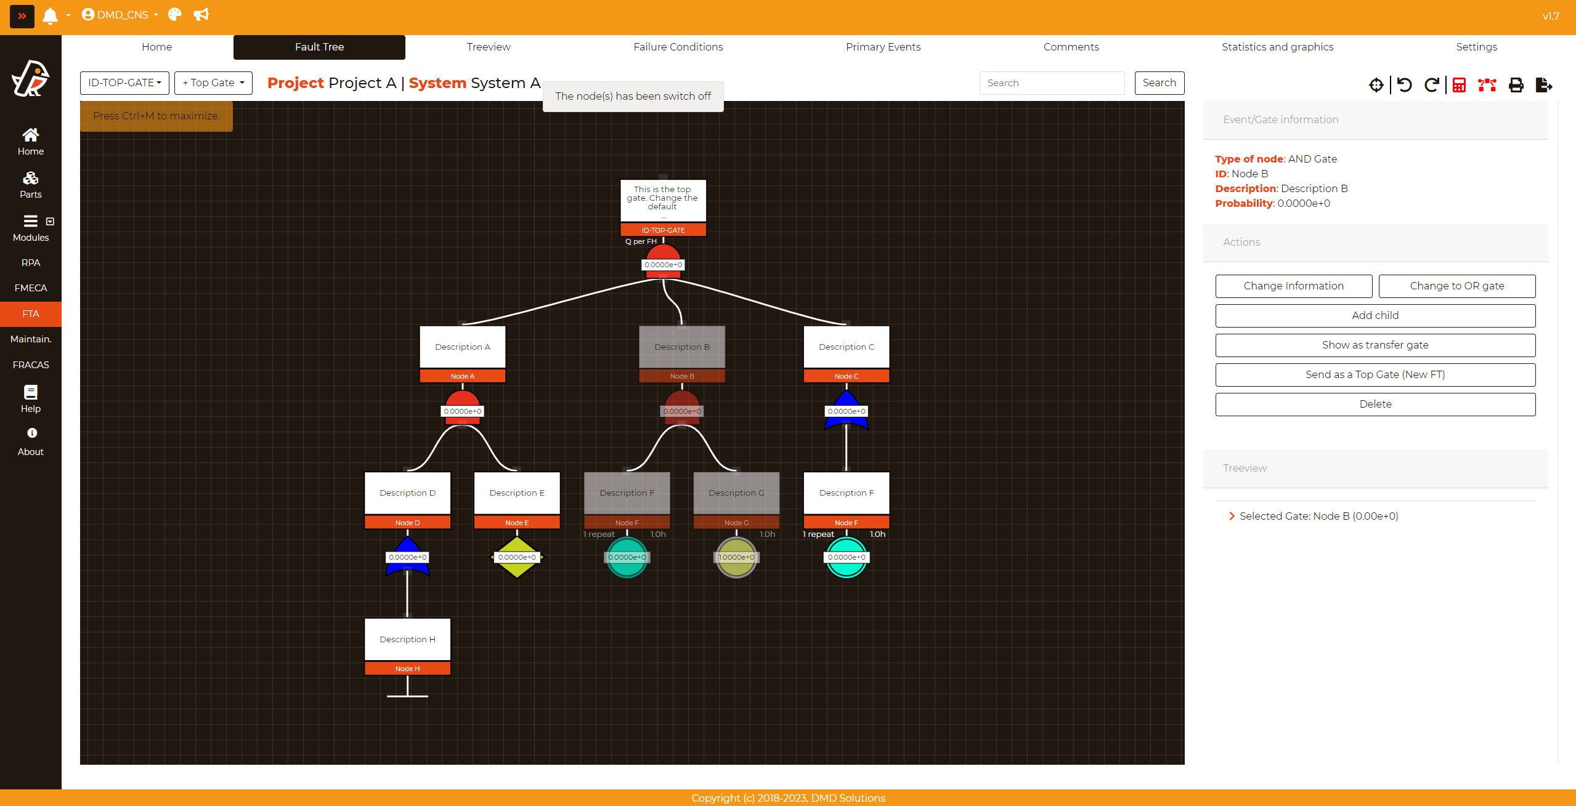Screen dimensions: 1576x806
Task: Click the red tree layout icon
Action: click(1487, 85)
